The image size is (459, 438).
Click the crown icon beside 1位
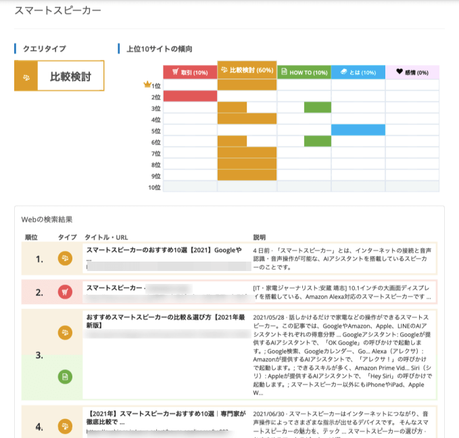(147, 84)
